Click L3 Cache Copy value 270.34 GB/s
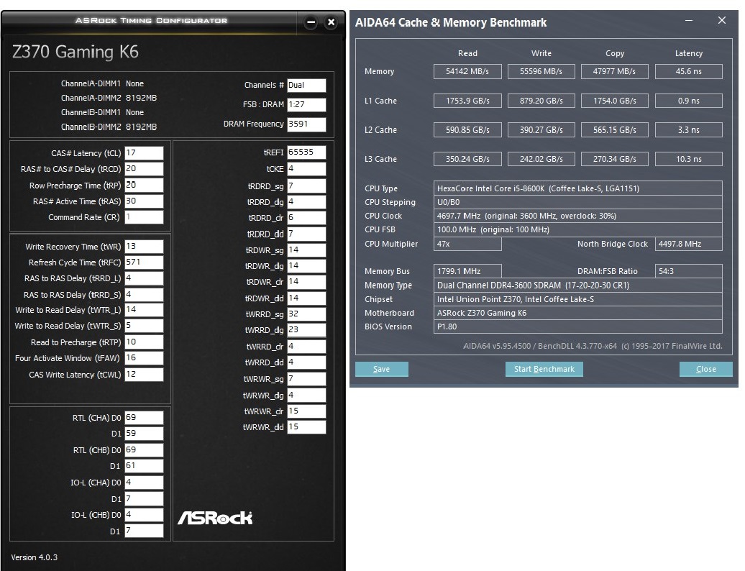The width and height of the screenshot is (745, 571). point(614,159)
